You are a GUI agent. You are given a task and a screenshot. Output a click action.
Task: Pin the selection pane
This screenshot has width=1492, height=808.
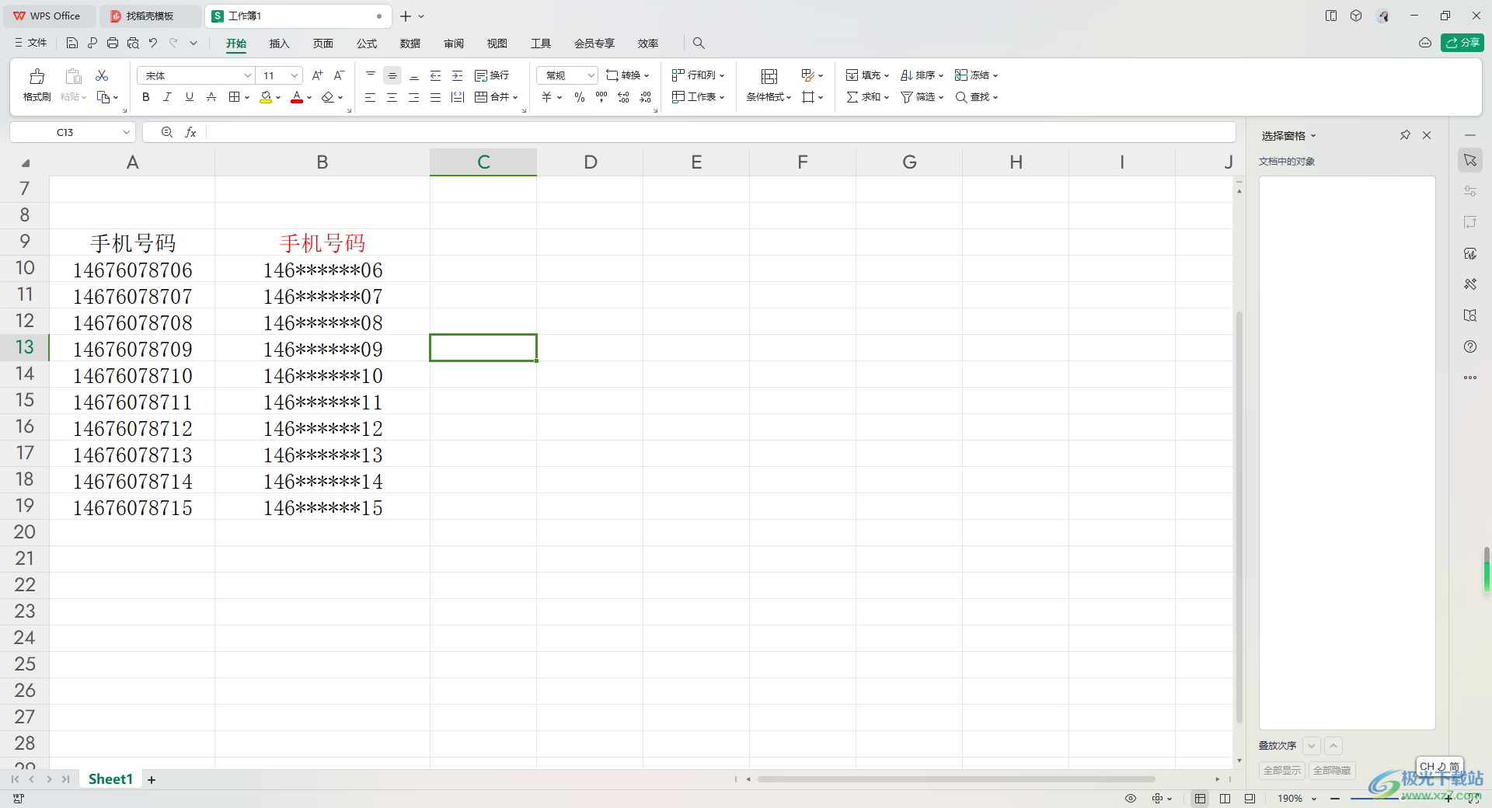click(x=1405, y=135)
